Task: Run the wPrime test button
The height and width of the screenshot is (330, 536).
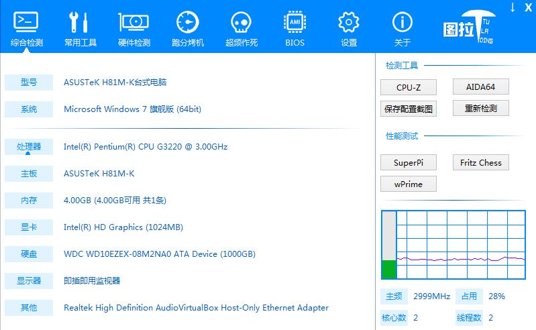Action: coord(408,184)
